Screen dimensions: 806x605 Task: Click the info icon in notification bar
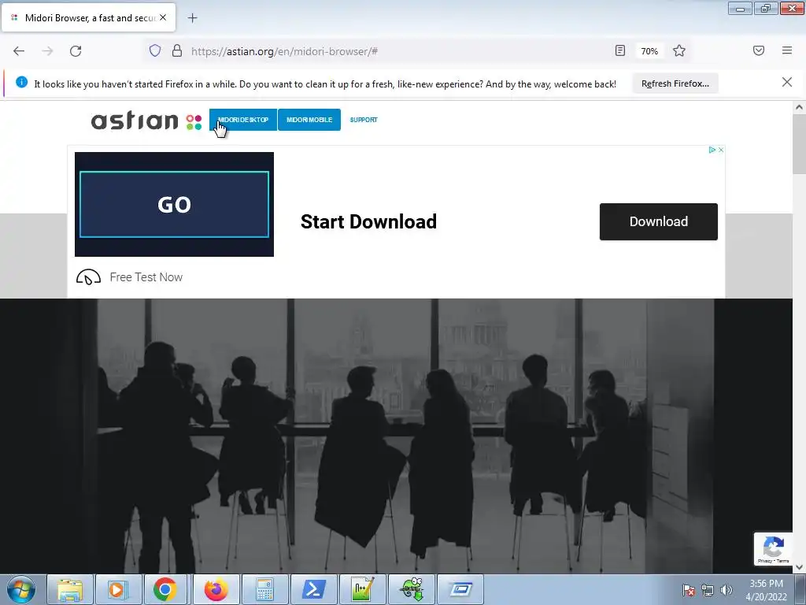(21, 82)
